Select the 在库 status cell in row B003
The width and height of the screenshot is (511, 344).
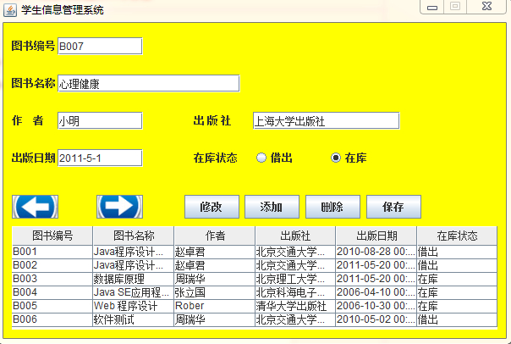tap(457, 279)
